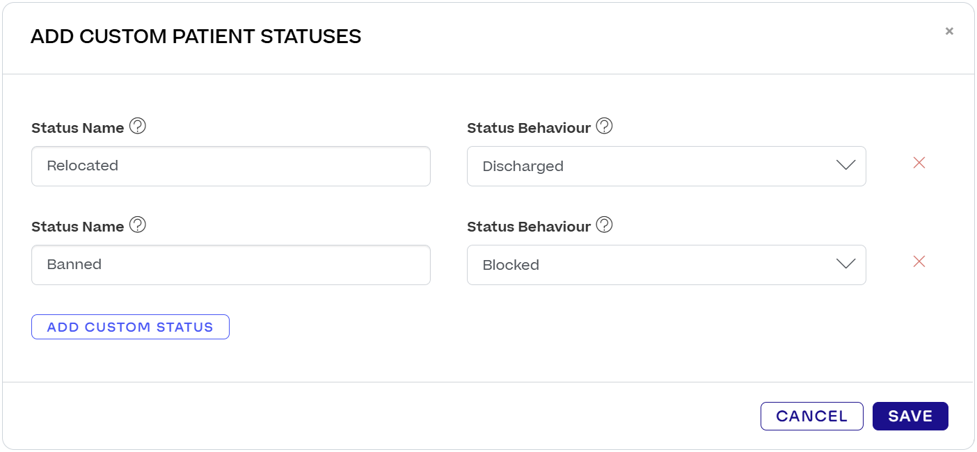977x452 pixels.
Task: Expand the Discharged status behaviour dropdown
Action: 667,166
